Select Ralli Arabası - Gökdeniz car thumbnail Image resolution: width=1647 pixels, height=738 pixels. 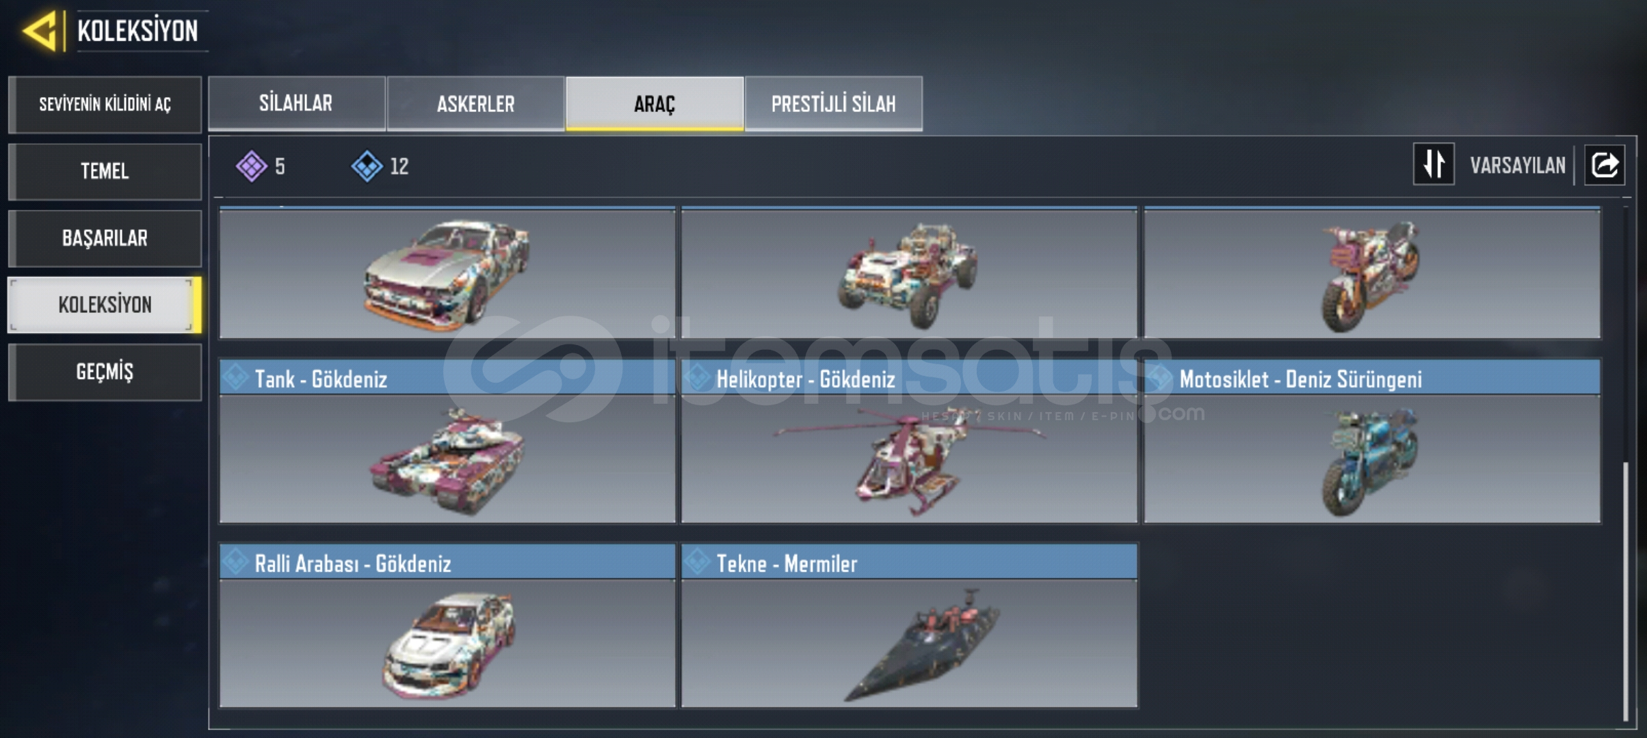[x=447, y=643]
